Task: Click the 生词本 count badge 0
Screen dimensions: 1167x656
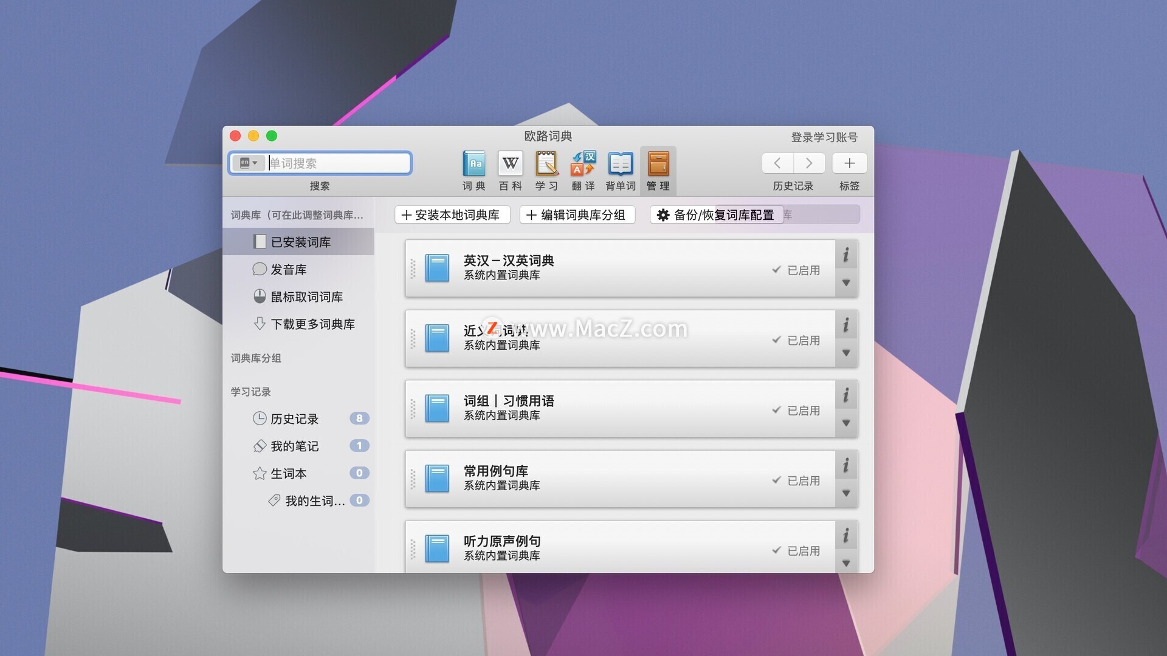Action: click(359, 473)
